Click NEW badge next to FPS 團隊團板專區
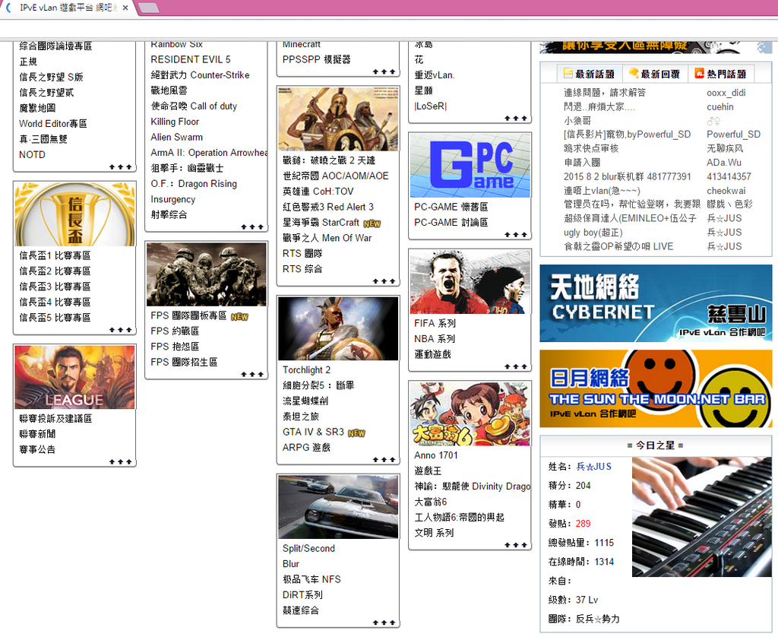 239,316
